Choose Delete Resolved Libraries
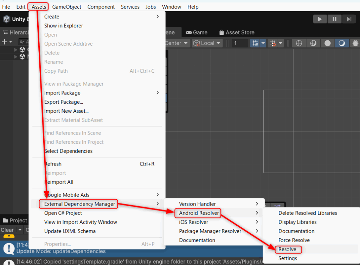 tap(311, 213)
